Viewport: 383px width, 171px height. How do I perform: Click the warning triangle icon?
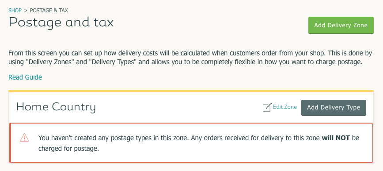24,138
